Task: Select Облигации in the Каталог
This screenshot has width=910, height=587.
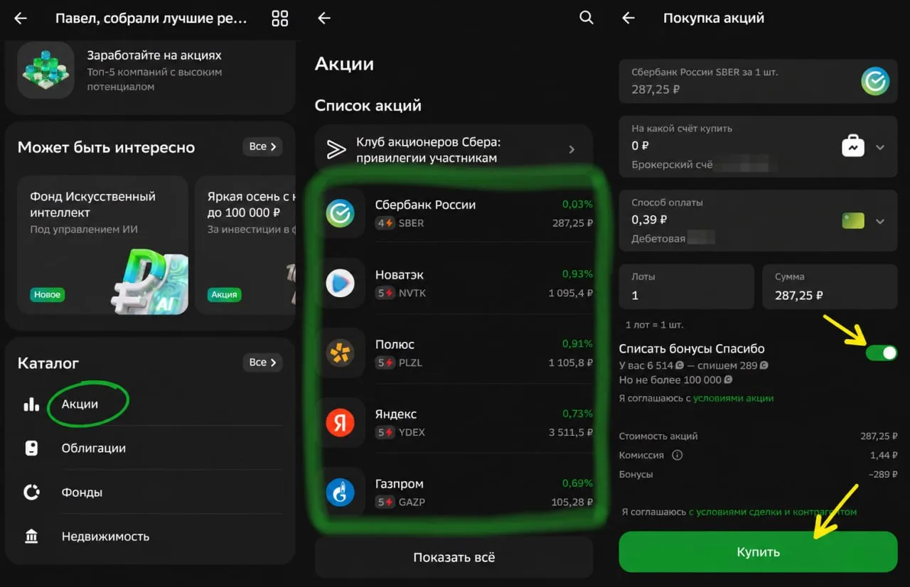Action: point(93,448)
